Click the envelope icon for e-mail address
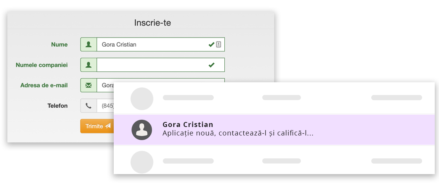Image resolution: width=439 pixels, height=193 pixels. (89, 85)
